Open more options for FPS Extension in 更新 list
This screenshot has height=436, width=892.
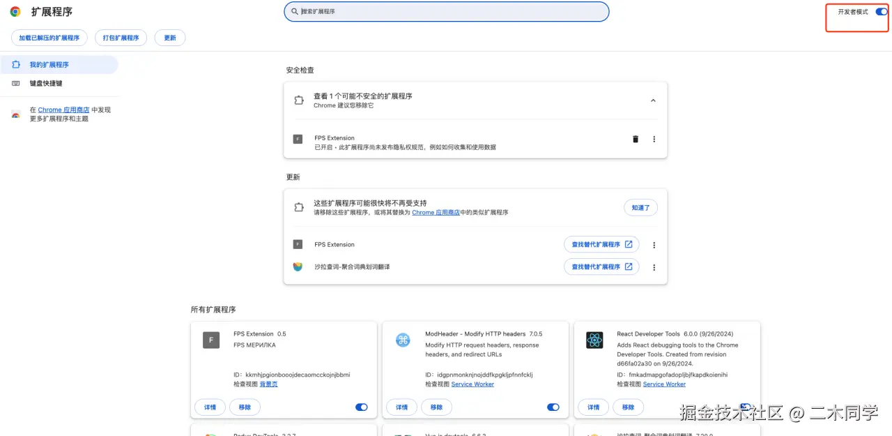(x=654, y=245)
